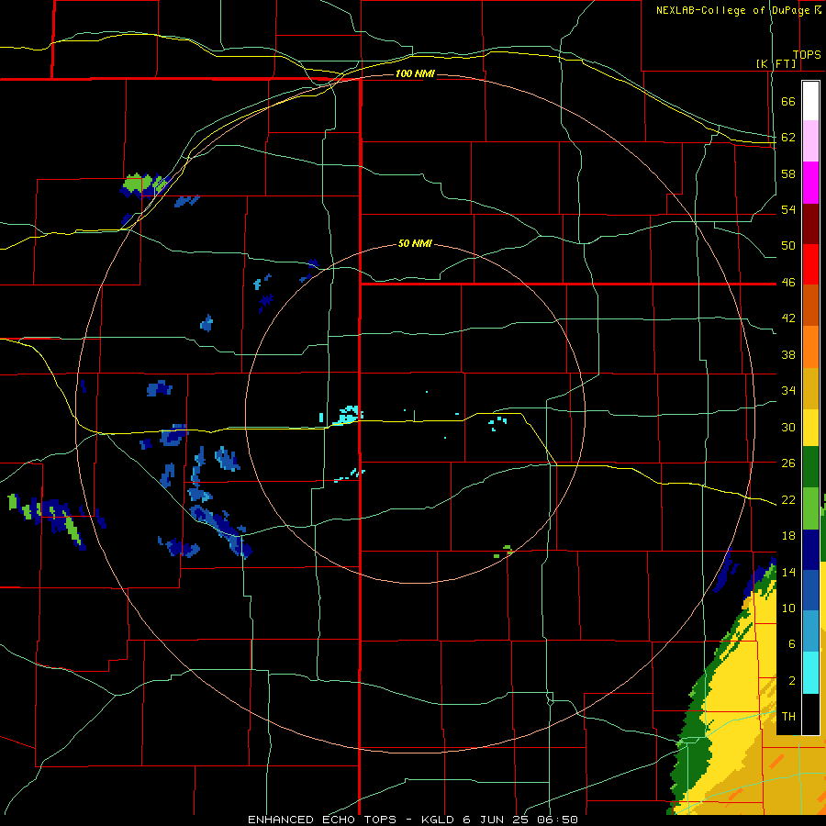The height and width of the screenshot is (826, 826).
Task: Click the TH threshold legend label
Action: (788, 717)
